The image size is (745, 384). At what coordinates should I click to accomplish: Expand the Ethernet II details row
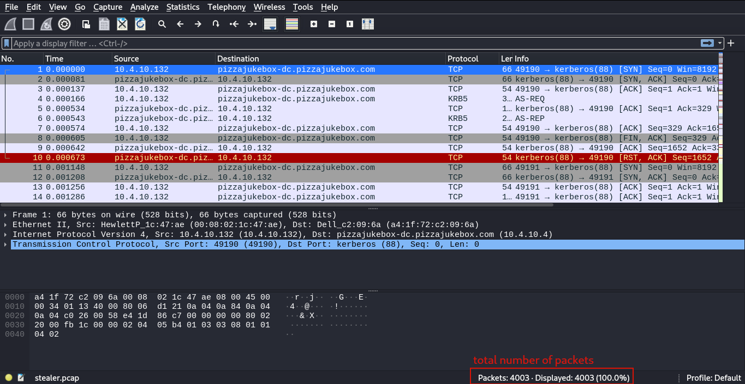(x=5, y=225)
